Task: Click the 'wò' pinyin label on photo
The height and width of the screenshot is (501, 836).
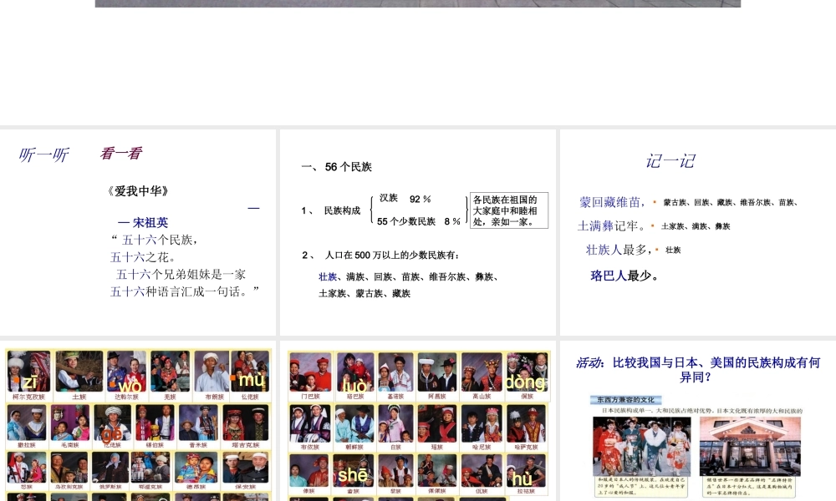Action: (x=130, y=385)
